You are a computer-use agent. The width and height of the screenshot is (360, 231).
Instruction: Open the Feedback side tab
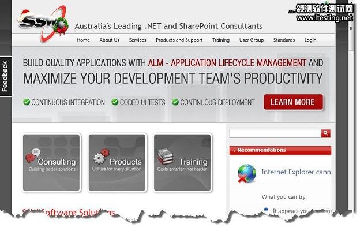point(5,77)
